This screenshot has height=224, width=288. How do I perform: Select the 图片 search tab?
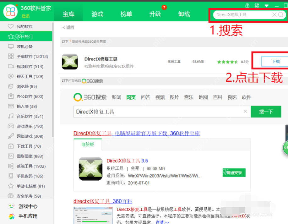point(174,97)
